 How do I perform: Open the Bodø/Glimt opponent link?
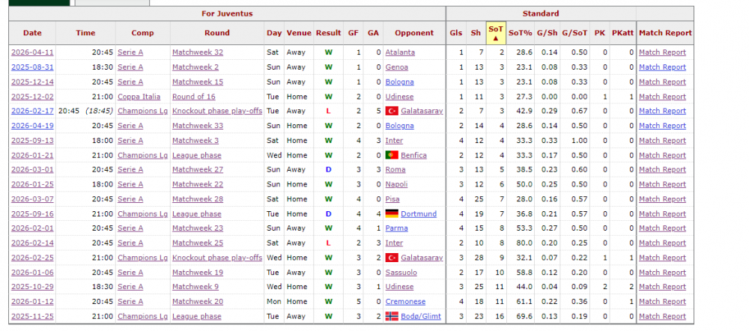421,316
